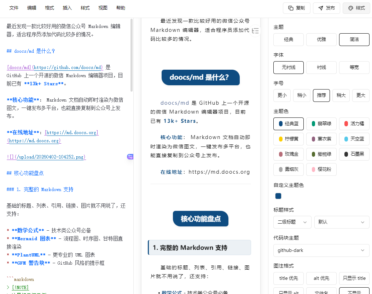
Task: Open the 默认 heading style dropdown
Action: (x=342, y=222)
